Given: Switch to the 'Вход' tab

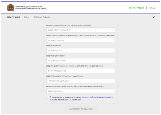Looking at the screenshot, I should coord(26,17).
